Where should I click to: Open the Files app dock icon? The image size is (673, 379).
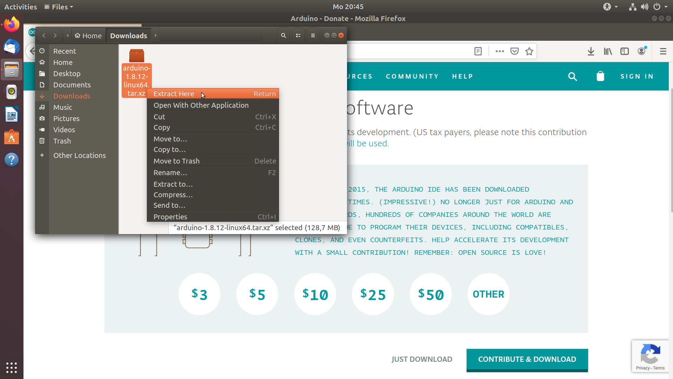[x=12, y=69]
